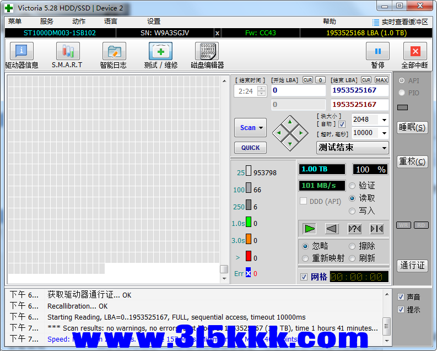Click the green cross Victoria app icon
The image size is (437, 351).
(9, 8)
